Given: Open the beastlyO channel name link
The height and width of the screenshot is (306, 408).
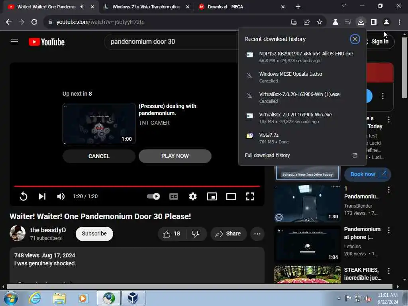Looking at the screenshot, I should pos(48,230).
